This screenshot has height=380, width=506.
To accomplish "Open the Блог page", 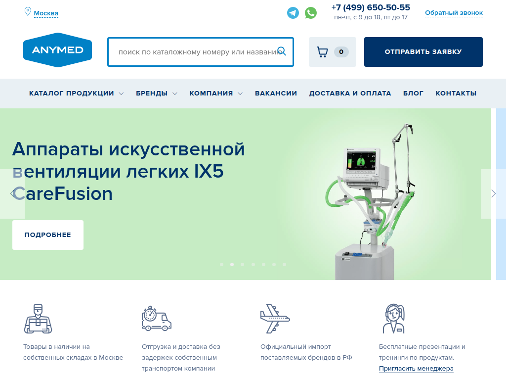I will [413, 94].
